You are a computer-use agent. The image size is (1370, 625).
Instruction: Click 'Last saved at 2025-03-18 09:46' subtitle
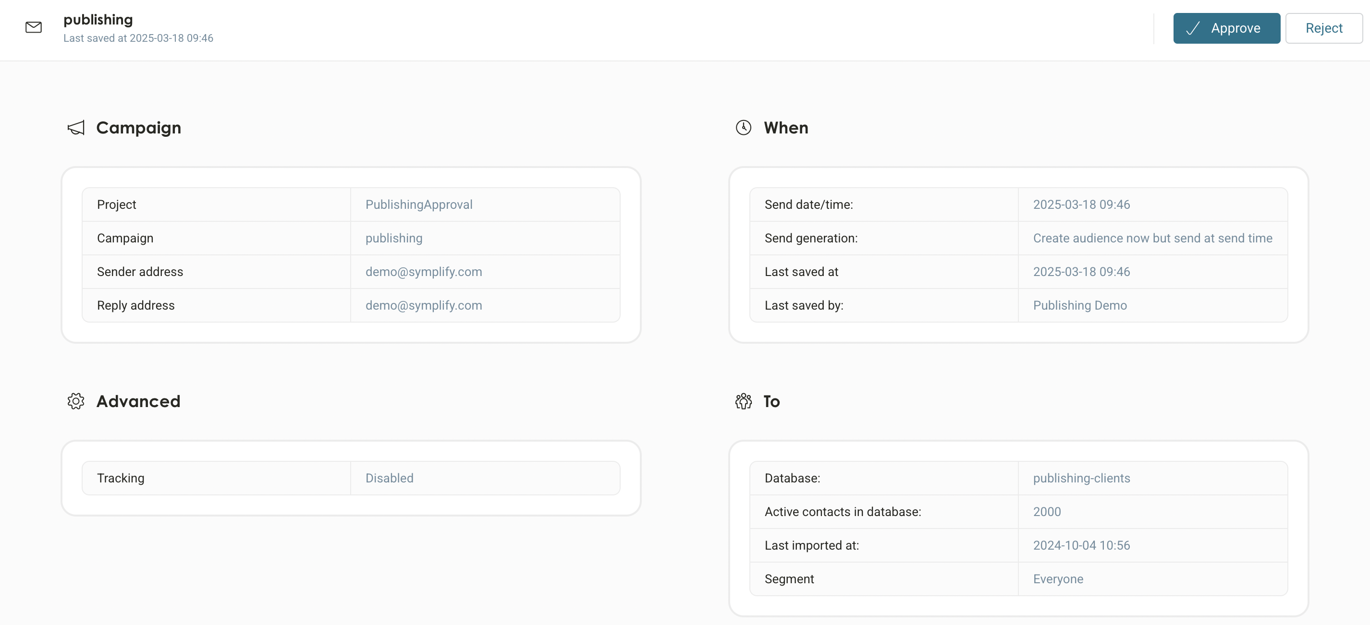[x=138, y=38]
